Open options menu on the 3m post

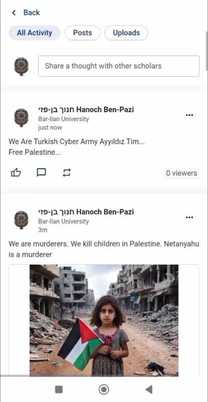189,217
